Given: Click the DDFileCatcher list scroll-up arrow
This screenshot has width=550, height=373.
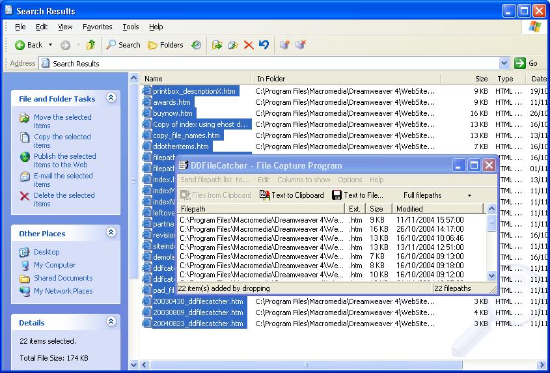Looking at the screenshot, I should click(492, 209).
